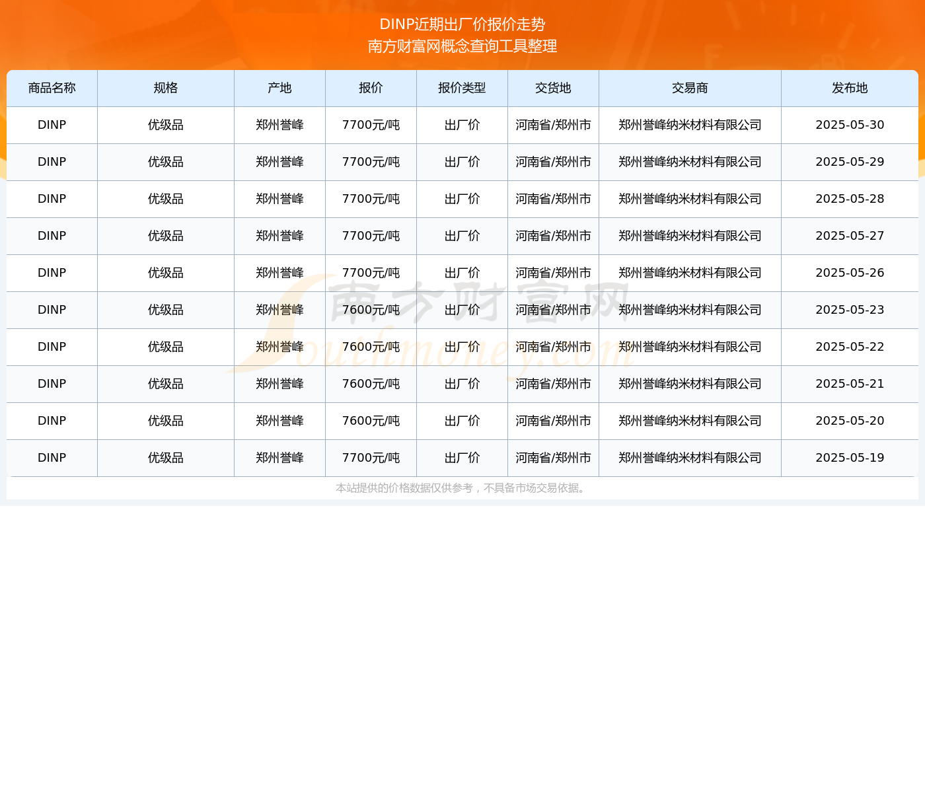Screen dimensions: 925x796
Task: Click 7600元/吨 in the 2025-05-22 row
Action: pos(371,347)
